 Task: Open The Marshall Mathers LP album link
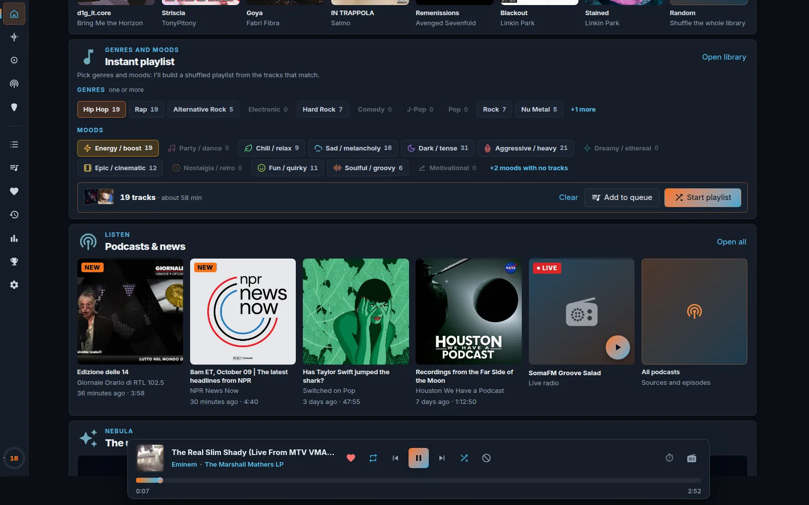244,465
